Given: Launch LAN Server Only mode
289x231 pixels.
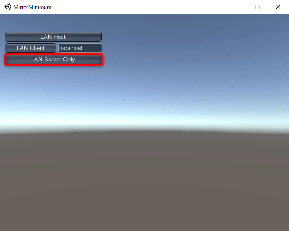Looking at the screenshot, I should pos(53,60).
